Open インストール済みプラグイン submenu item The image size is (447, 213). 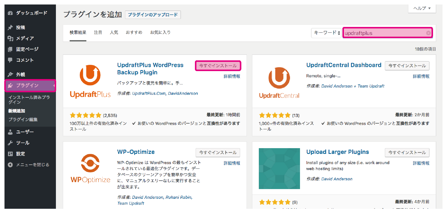tap(29, 100)
